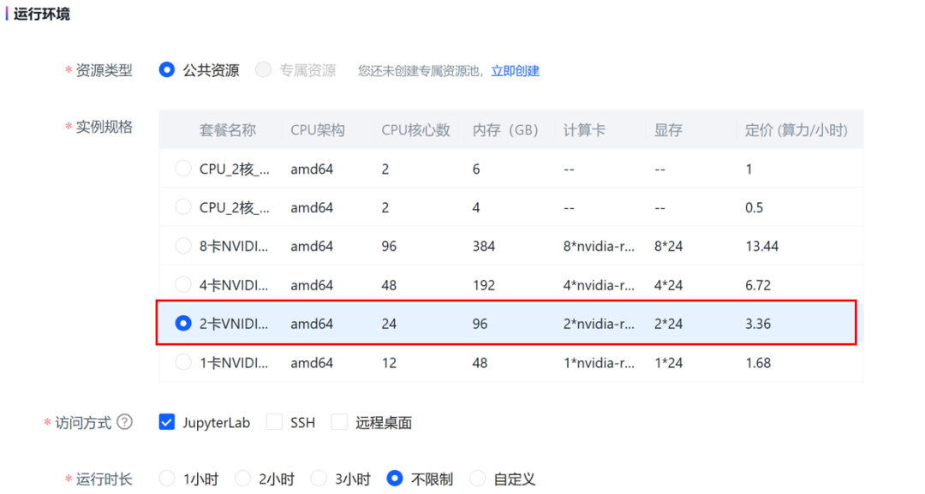
Task: Open the 立即创建 link to create resource pool
Action: tap(515, 71)
